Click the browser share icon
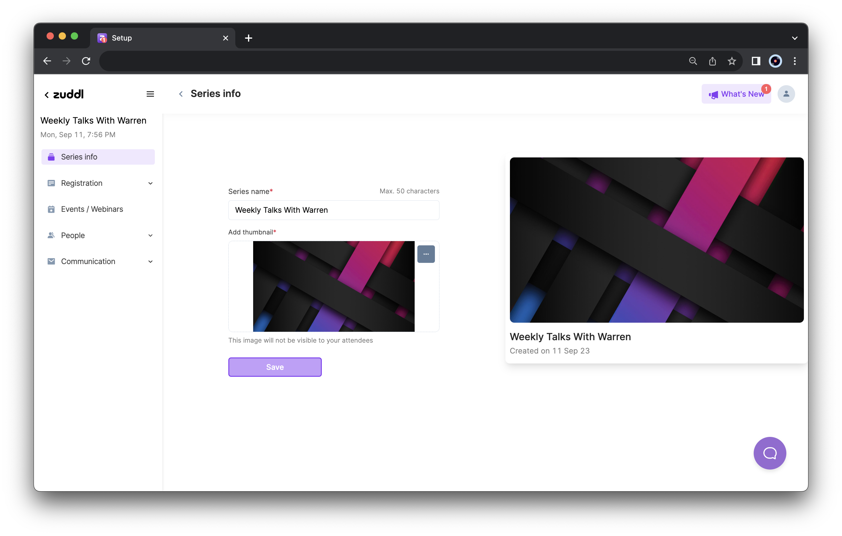 (x=712, y=62)
